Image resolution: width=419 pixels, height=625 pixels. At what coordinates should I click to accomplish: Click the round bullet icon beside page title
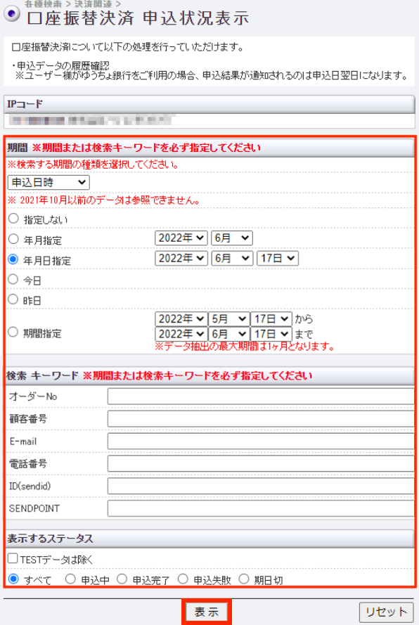(x=11, y=14)
